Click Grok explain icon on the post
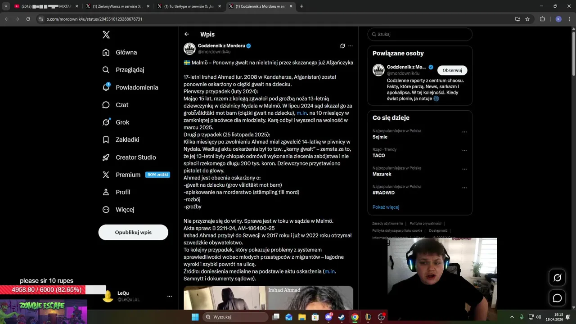 pyautogui.click(x=342, y=46)
